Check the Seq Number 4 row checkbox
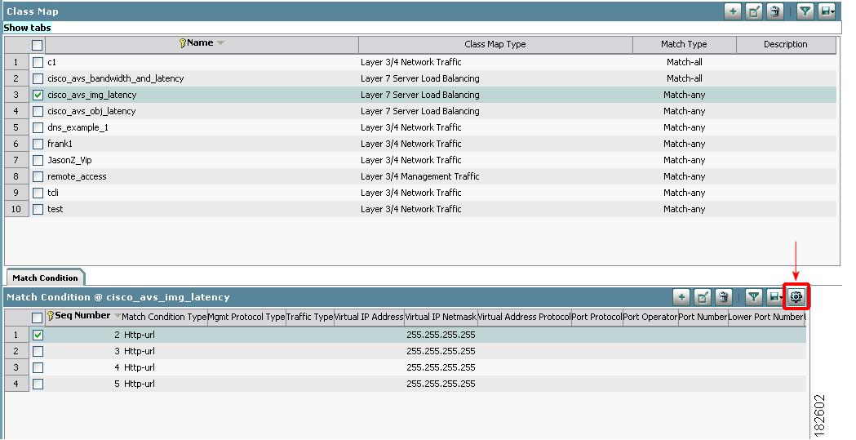Image resolution: width=856 pixels, height=440 pixels. pyautogui.click(x=38, y=368)
